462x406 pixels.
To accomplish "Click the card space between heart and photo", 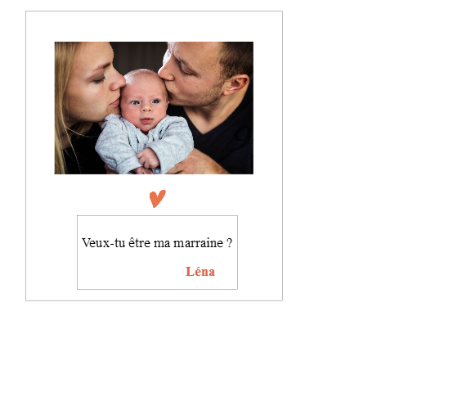I will [x=154, y=182].
